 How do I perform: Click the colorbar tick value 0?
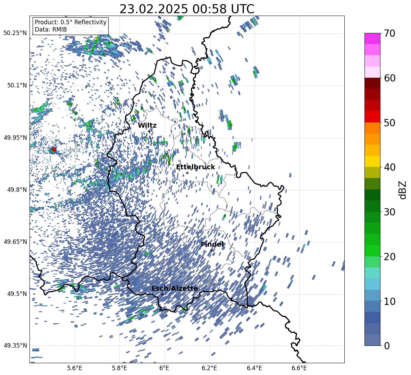pyautogui.click(x=387, y=346)
